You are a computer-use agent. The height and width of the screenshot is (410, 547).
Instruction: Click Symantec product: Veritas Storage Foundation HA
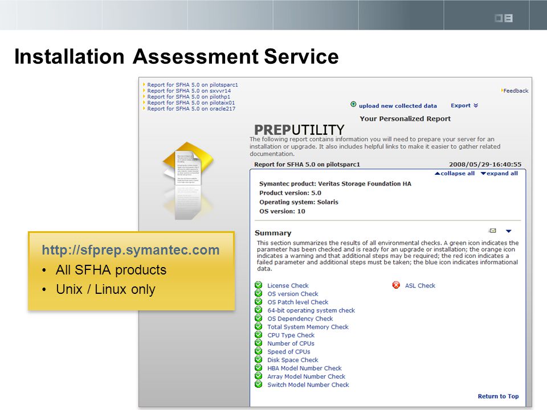click(x=335, y=184)
